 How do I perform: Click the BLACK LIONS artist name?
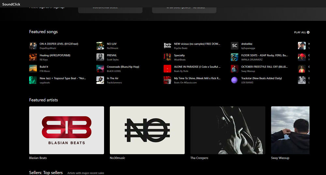(x=114, y=71)
